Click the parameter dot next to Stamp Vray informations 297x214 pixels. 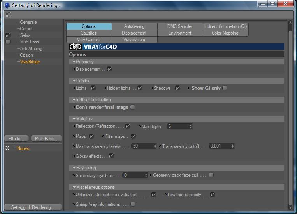pyautogui.click(x=74, y=204)
